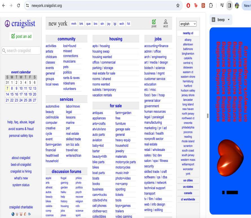This screenshot has width=251, height=218.
Task: Open the jobs section header
Action: tap(158, 39)
